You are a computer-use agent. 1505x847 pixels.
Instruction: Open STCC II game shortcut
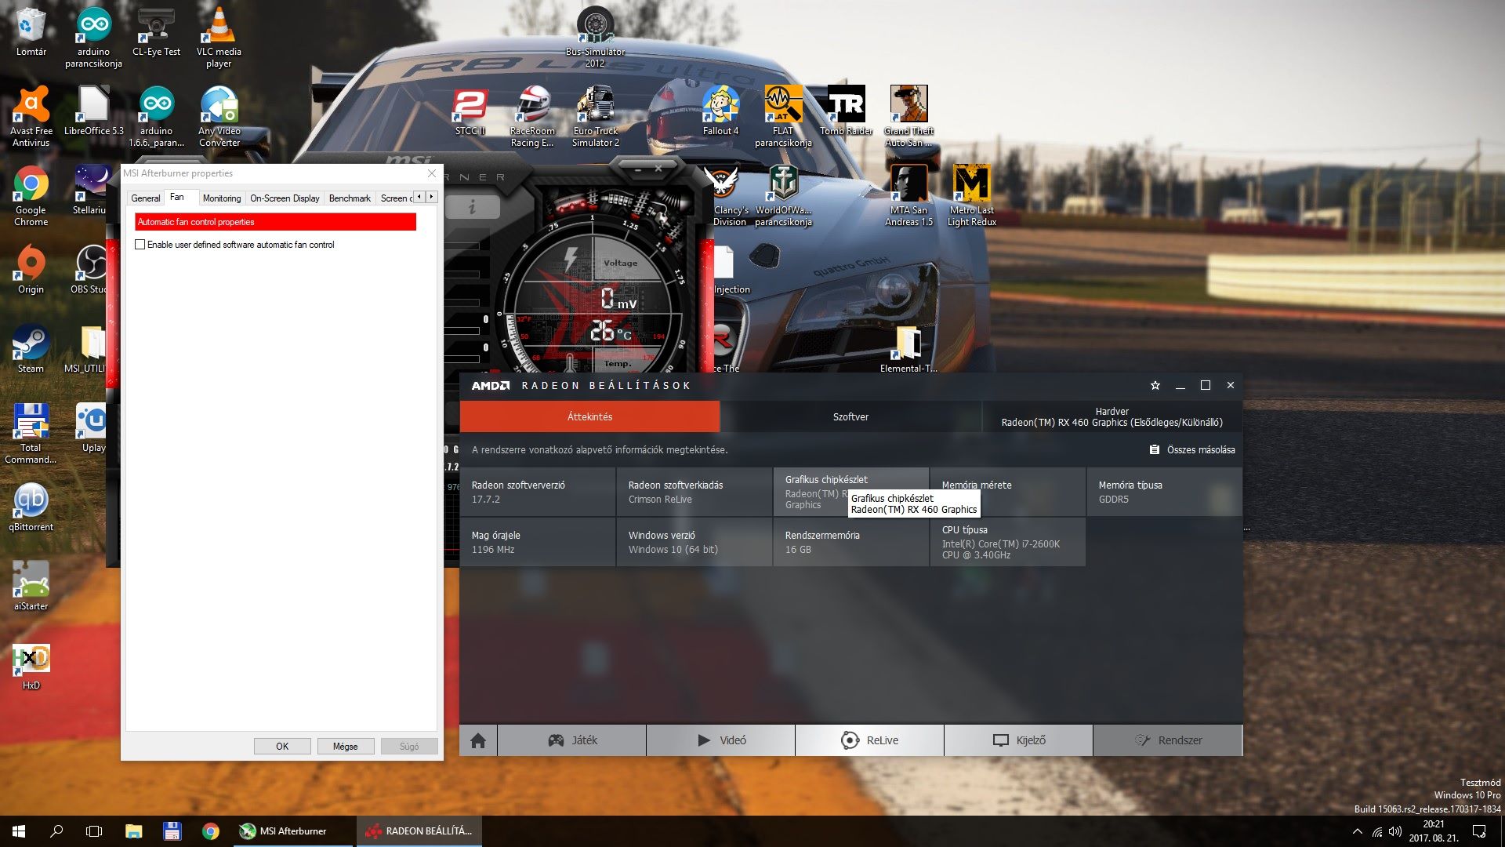pos(470,111)
